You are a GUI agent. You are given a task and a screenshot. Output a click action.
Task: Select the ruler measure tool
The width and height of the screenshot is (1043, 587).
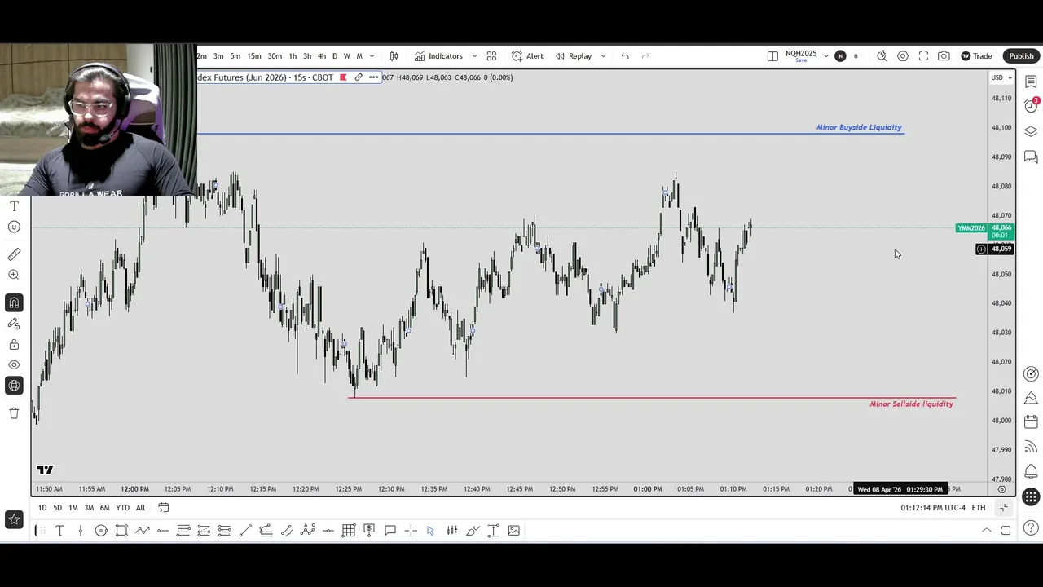pyautogui.click(x=14, y=254)
